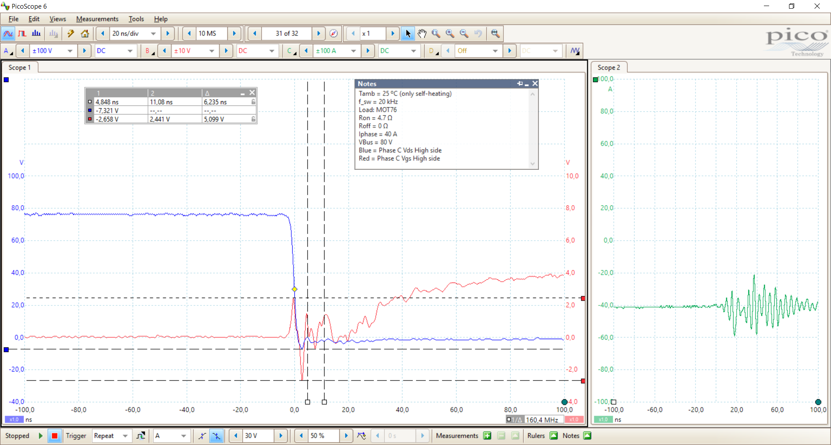
Task: Open Channel A options button
Action: coord(8,51)
